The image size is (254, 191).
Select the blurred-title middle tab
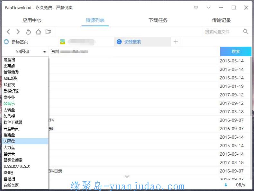click(86, 41)
